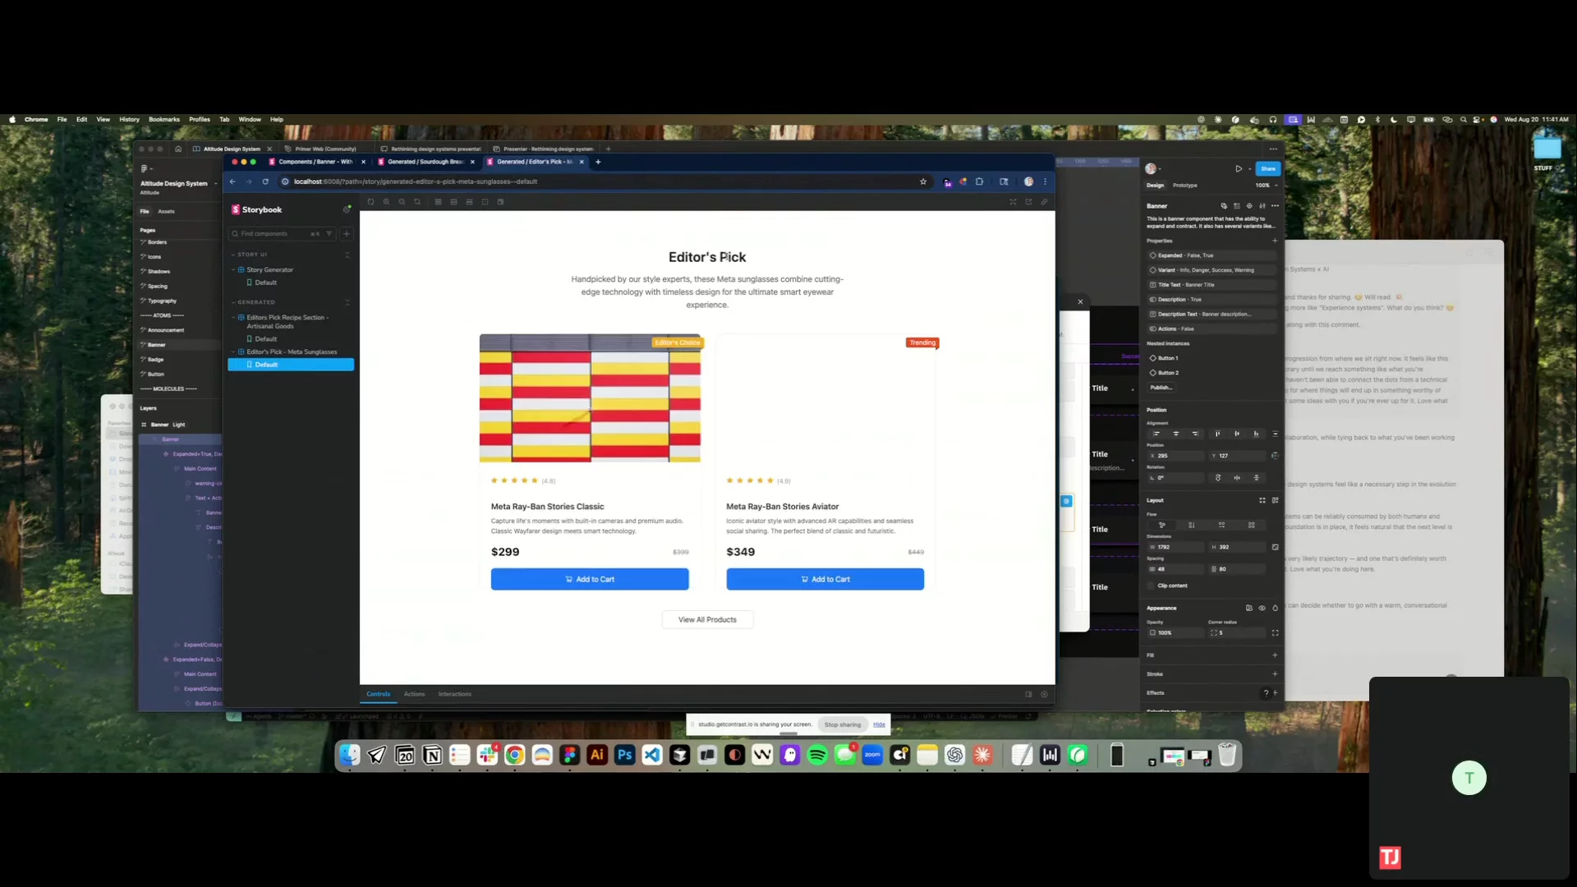Edit the Figma opacity 100% field
Screen dimensions: 1577x887
click(x=1175, y=633)
